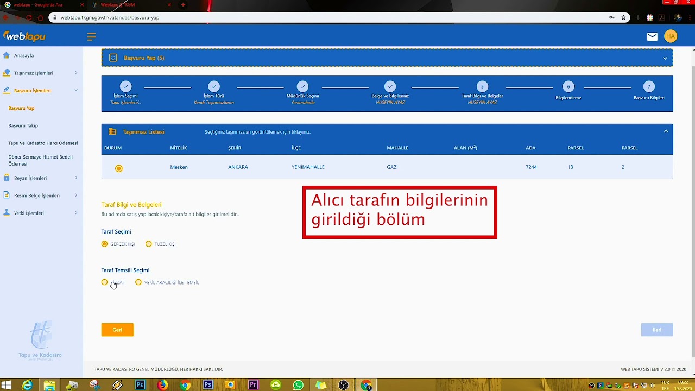Image resolution: width=695 pixels, height=391 pixels.
Task: Expand Beyan İşlemleri sidebar chevron
Action: point(76,178)
